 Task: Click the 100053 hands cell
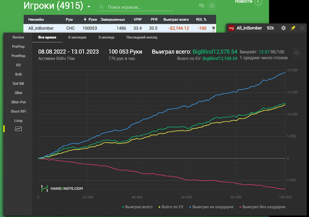click(90, 28)
